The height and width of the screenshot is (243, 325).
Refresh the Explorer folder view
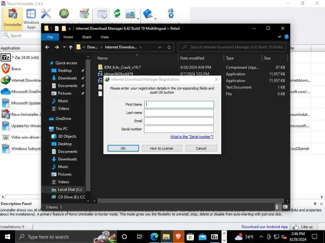tap(169, 47)
